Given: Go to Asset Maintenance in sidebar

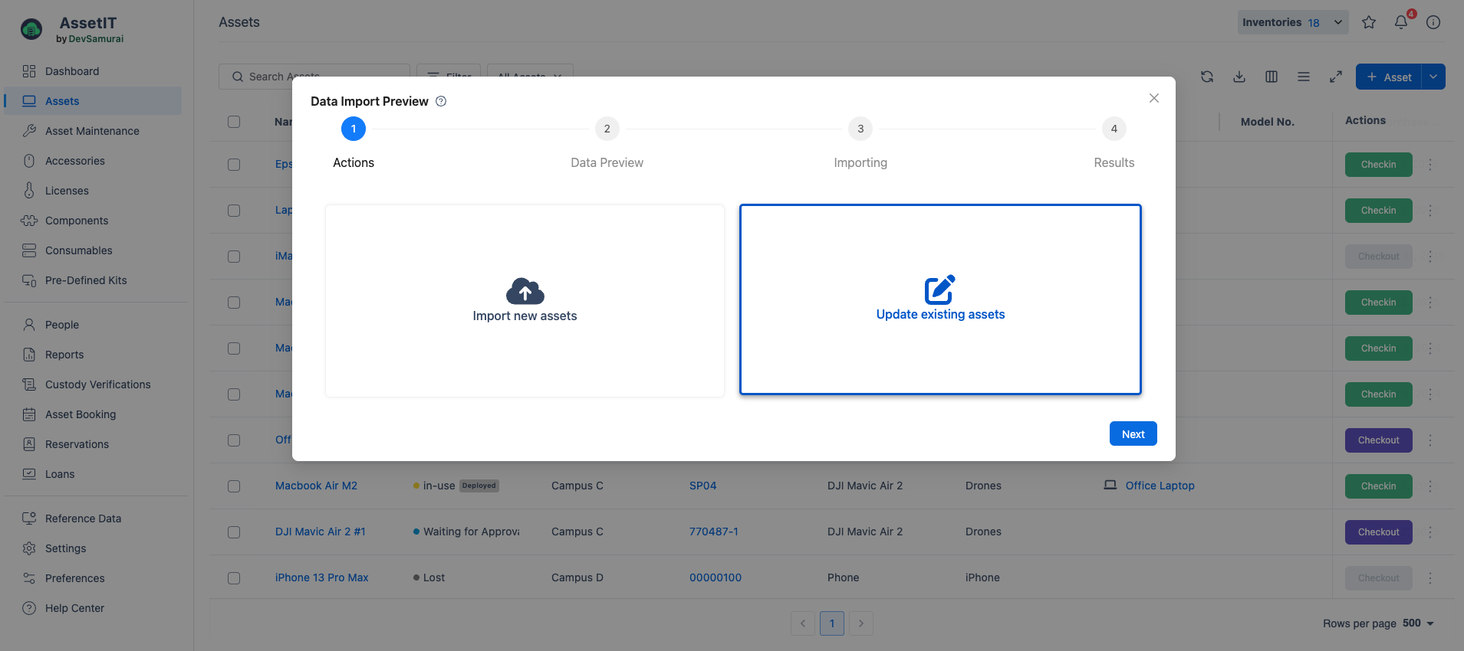Looking at the screenshot, I should coord(92,131).
